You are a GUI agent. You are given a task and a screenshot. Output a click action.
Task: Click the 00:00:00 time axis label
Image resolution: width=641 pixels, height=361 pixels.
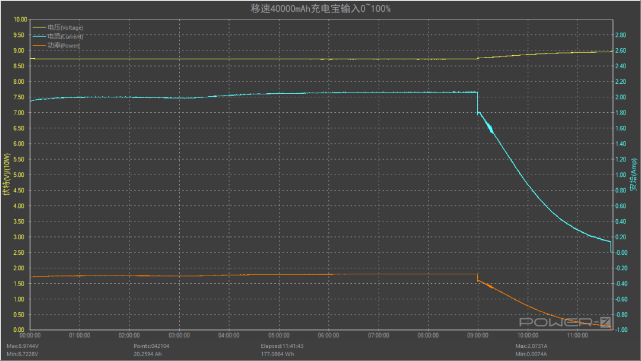click(30, 335)
